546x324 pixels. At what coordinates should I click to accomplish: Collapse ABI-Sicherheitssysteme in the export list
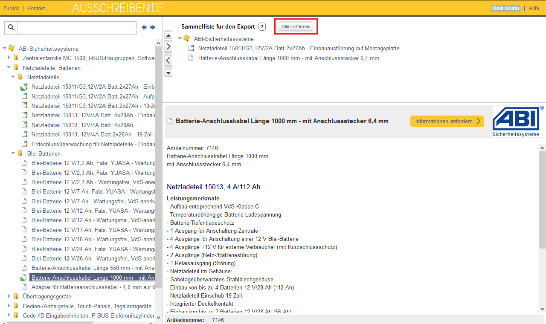(180, 38)
